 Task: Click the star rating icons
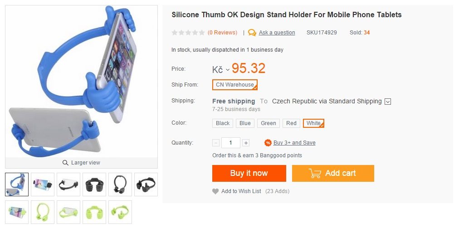(188, 33)
